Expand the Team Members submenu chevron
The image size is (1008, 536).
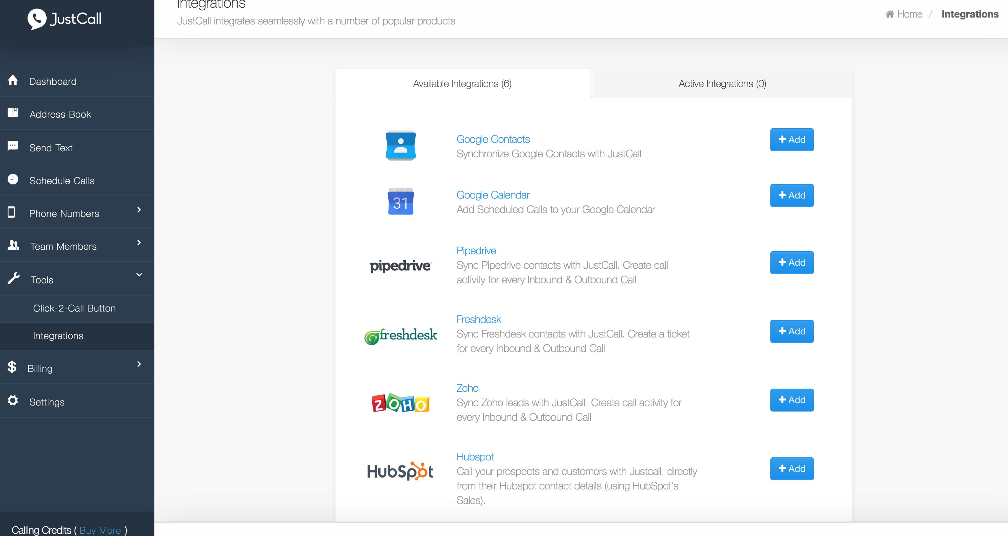139,243
